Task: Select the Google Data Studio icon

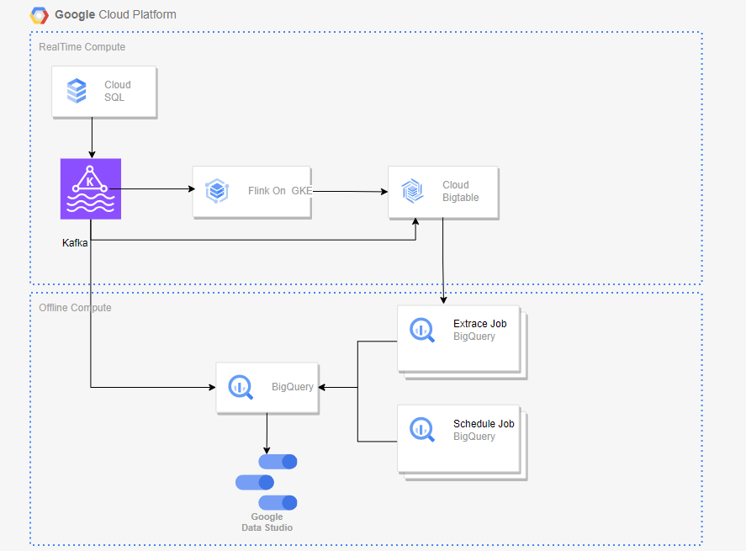Action: point(267,482)
